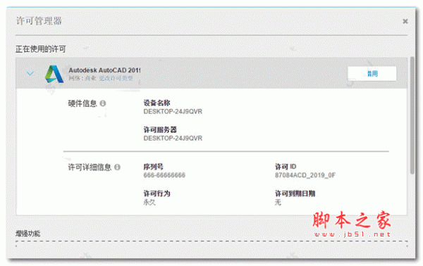423x266 pixels.
Task: Click the 序列号 field label
Action: tap(153, 167)
